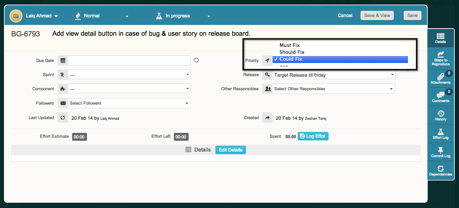Click the Component puzzle piece icon
Viewport: 459px width, 208px height.
[63, 89]
